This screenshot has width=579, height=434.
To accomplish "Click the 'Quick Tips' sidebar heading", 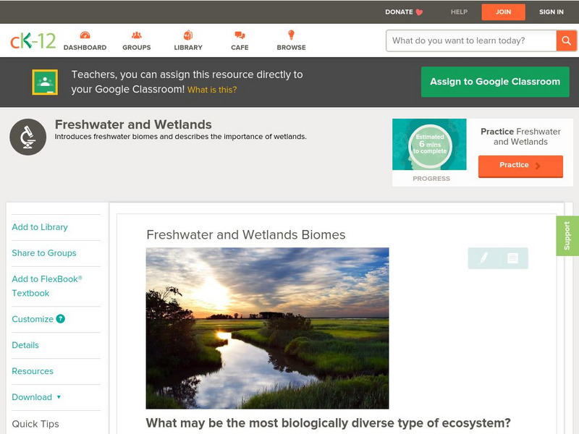I will pos(35,424).
